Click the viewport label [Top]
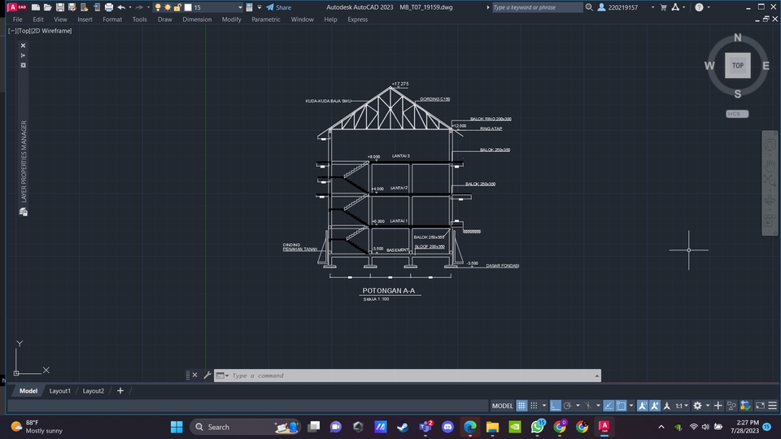The width and height of the screenshot is (781, 439). pos(24,31)
